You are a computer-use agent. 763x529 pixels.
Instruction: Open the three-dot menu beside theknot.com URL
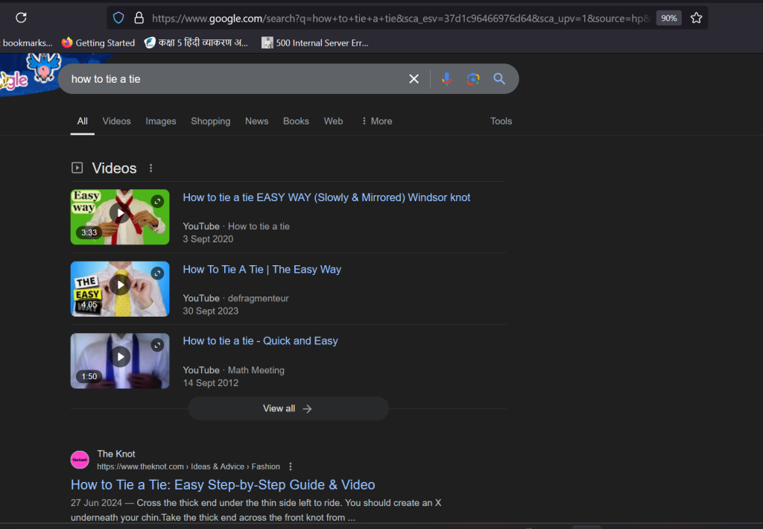[x=291, y=466]
